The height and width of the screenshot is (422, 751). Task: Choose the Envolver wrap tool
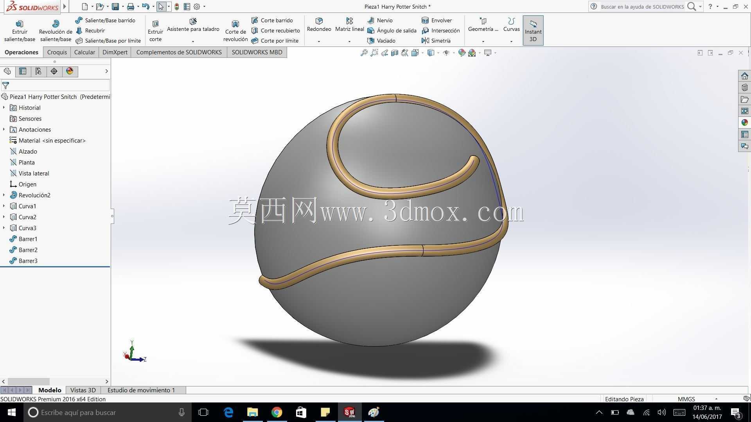click(x=437, y=20)
